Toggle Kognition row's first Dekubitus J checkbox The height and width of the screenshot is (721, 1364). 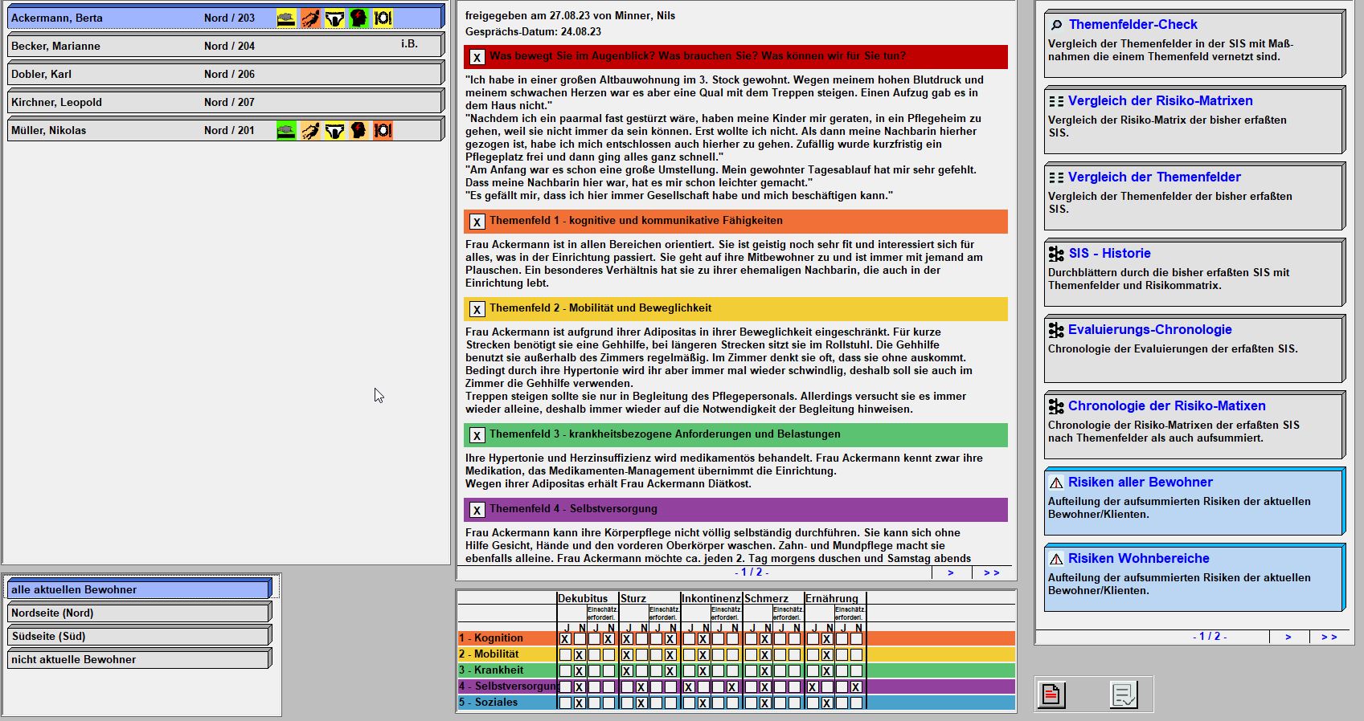pyautogui.click(x=565, y=639)
